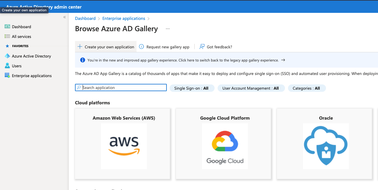Click arrow to switch to legacy gallery experience

[283, 60]
